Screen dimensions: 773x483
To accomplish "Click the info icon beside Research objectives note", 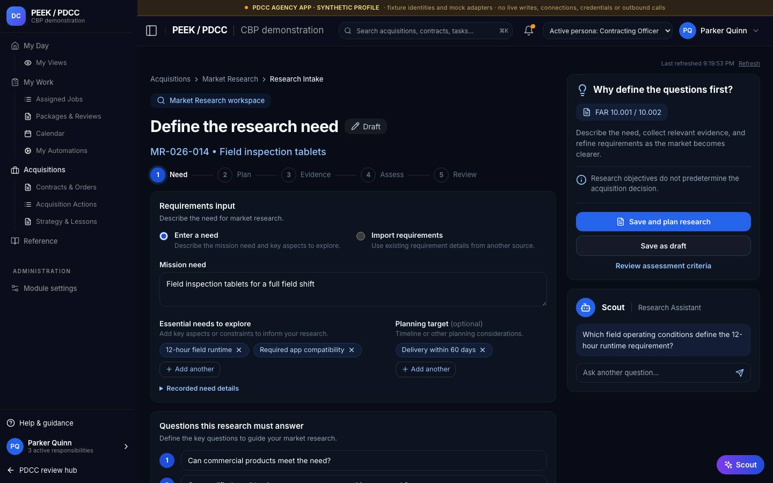I will (x=581, y=180).
